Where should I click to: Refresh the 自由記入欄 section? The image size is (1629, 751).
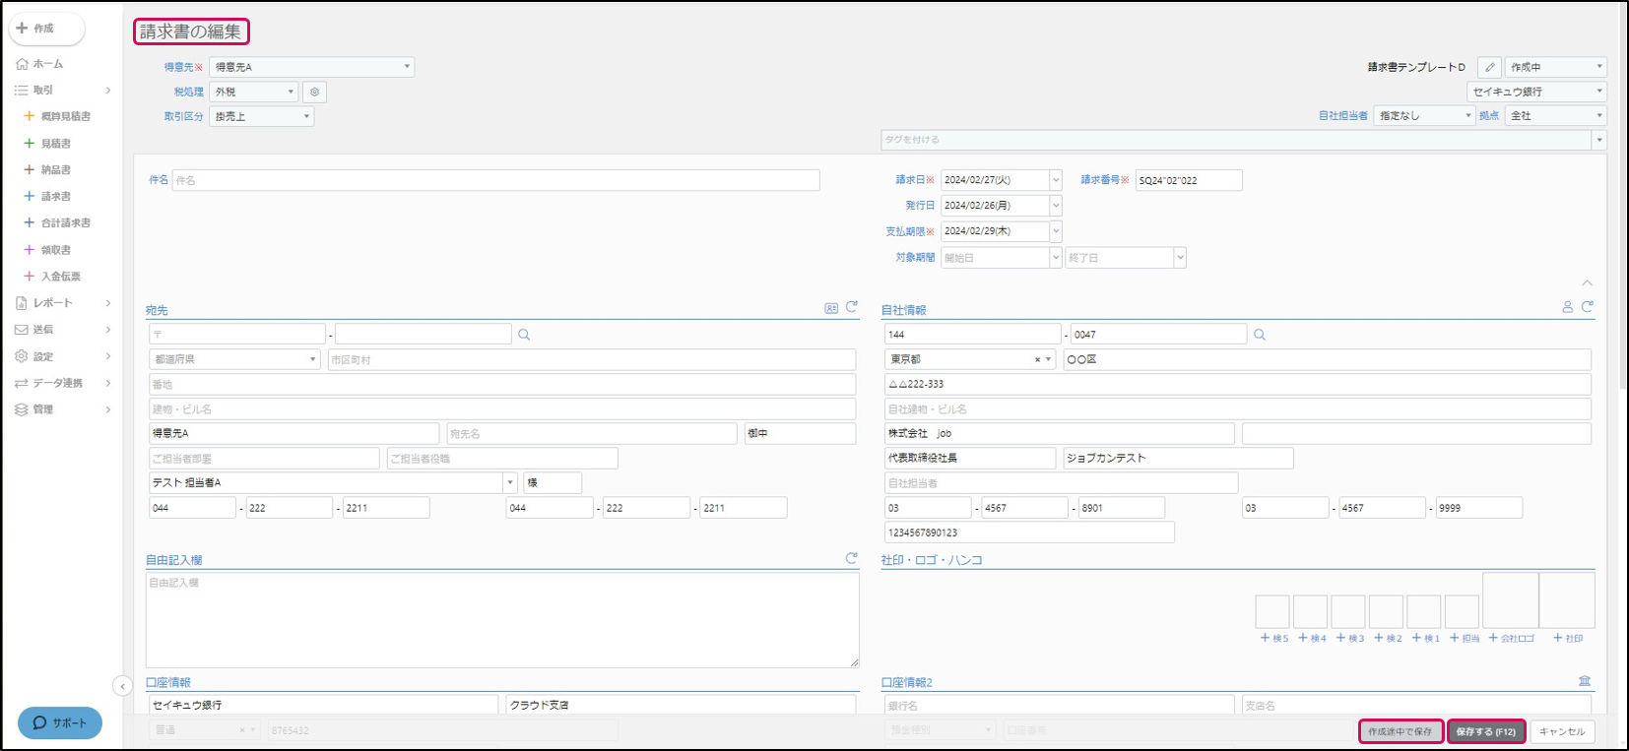click(x=852, y=558)
